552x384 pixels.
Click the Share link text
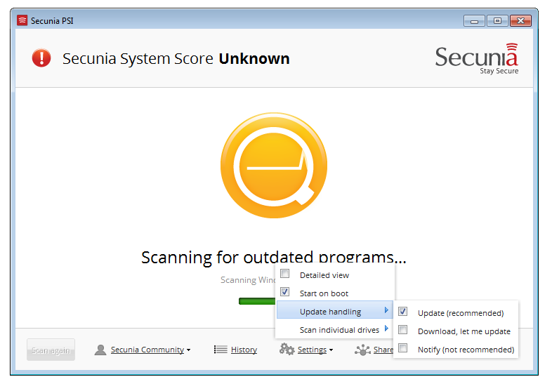pyautogui.click(x=383, y=350)
